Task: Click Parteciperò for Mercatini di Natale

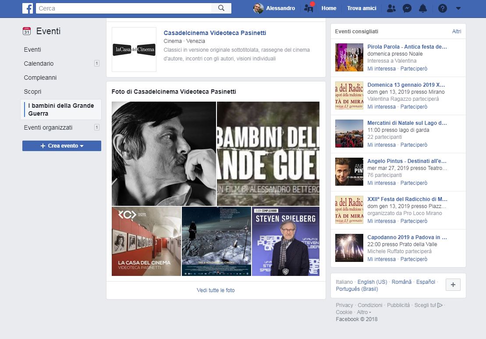Action: (x=414, y=145)
